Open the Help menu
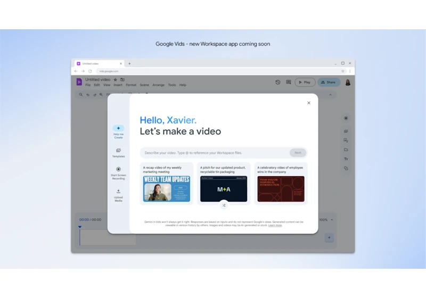This screenshot has width=426, height=298. 183,85
